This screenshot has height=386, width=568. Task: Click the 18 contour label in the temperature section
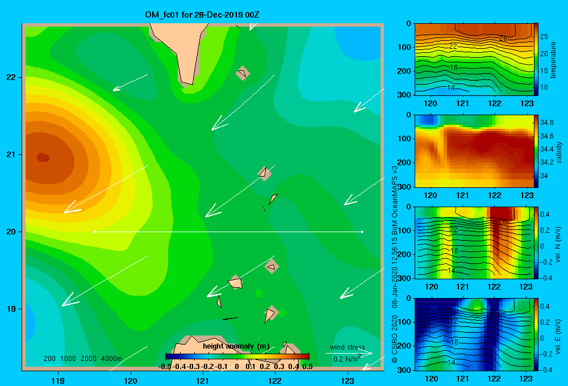click(x=454, y=68)
